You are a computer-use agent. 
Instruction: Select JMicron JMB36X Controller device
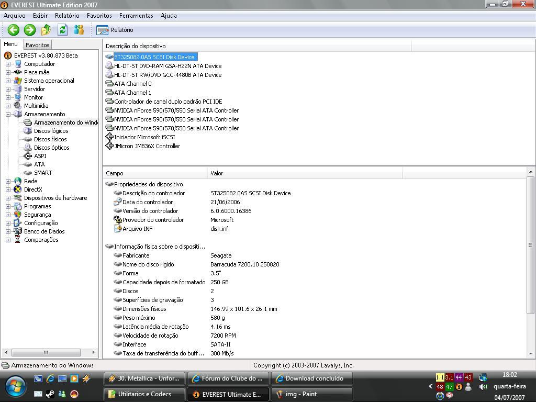[x=147, y=146]
